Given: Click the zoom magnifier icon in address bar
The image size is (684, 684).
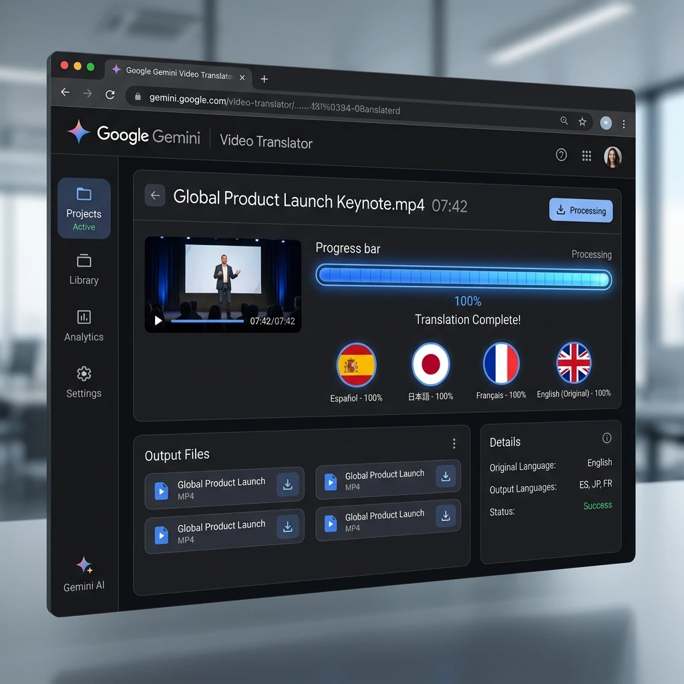Looking at the screenshot, I should pyautogui.click(x=564, y=121).
